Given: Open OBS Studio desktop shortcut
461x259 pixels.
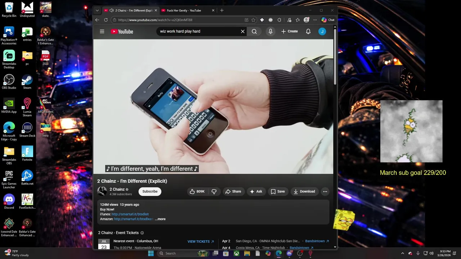Looking at the screenshot, I should point(9,82).
